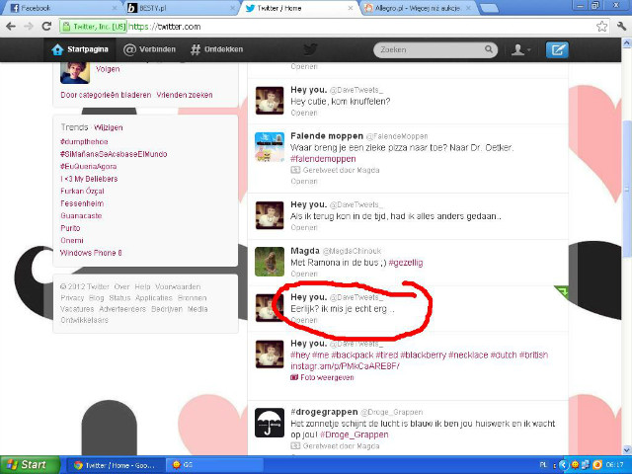Click Vrienden zoeken link

[185, 95]
